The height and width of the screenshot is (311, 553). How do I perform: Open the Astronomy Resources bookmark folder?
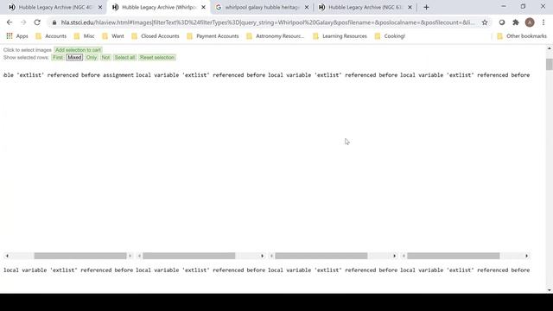pos(275,36)
